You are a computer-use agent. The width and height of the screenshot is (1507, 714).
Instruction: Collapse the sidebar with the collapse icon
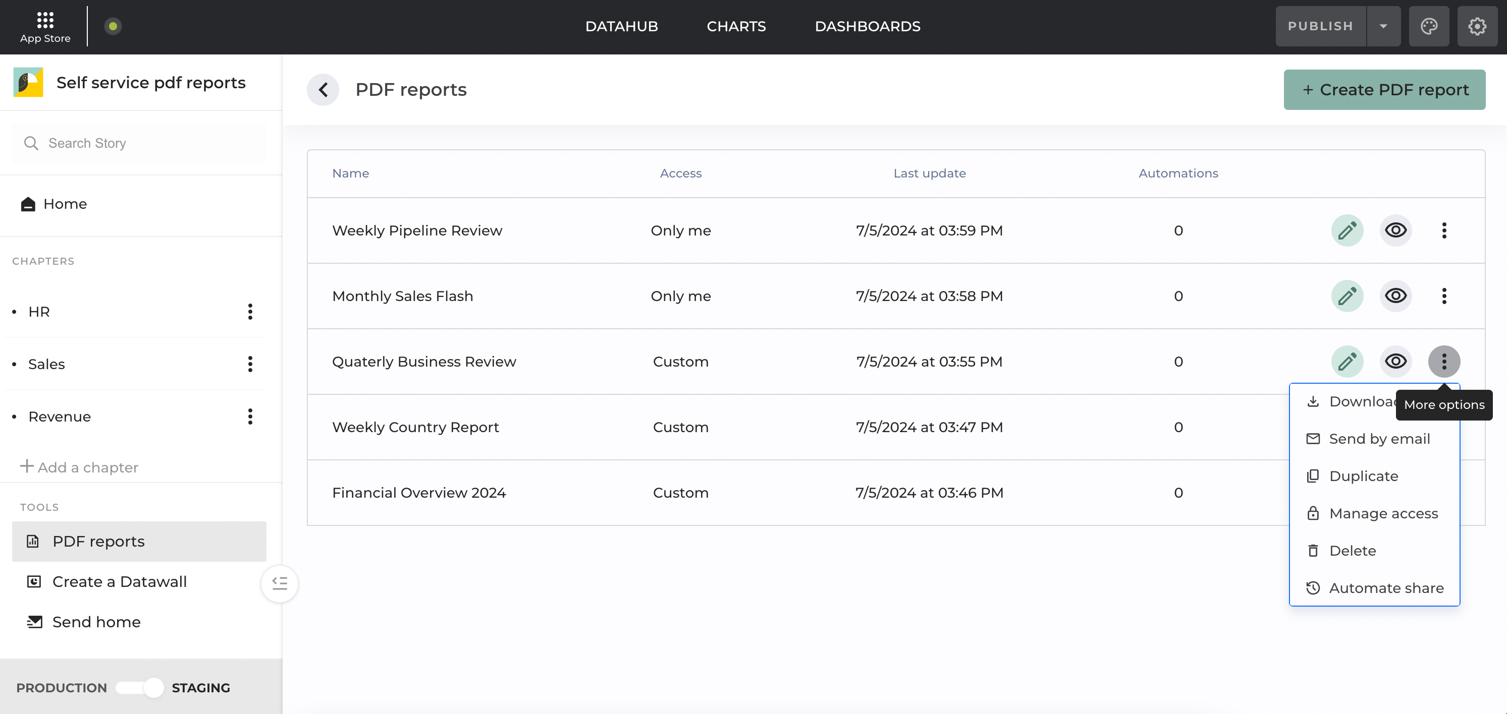pos(280,583)
